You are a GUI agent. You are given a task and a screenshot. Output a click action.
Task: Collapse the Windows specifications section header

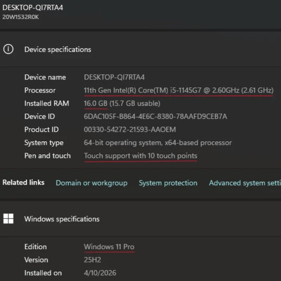(140, 219)
